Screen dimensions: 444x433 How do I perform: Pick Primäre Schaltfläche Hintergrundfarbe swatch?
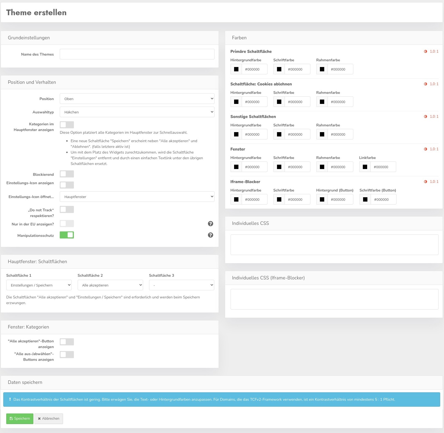click(x=236, y=69)
